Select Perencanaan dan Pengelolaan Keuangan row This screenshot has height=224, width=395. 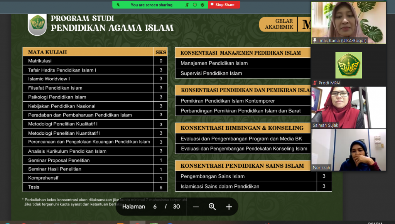95,142
